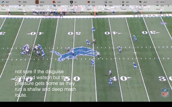172x107 pixels.
Task: Expand more games with the right arrow
Action: coord(168,6)
